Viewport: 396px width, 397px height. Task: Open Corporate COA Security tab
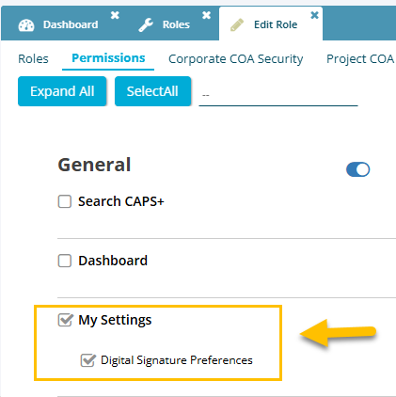[236, 59]
